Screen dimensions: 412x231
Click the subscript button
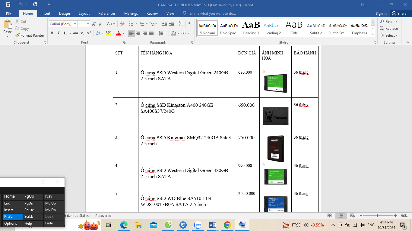pos(82,33)
